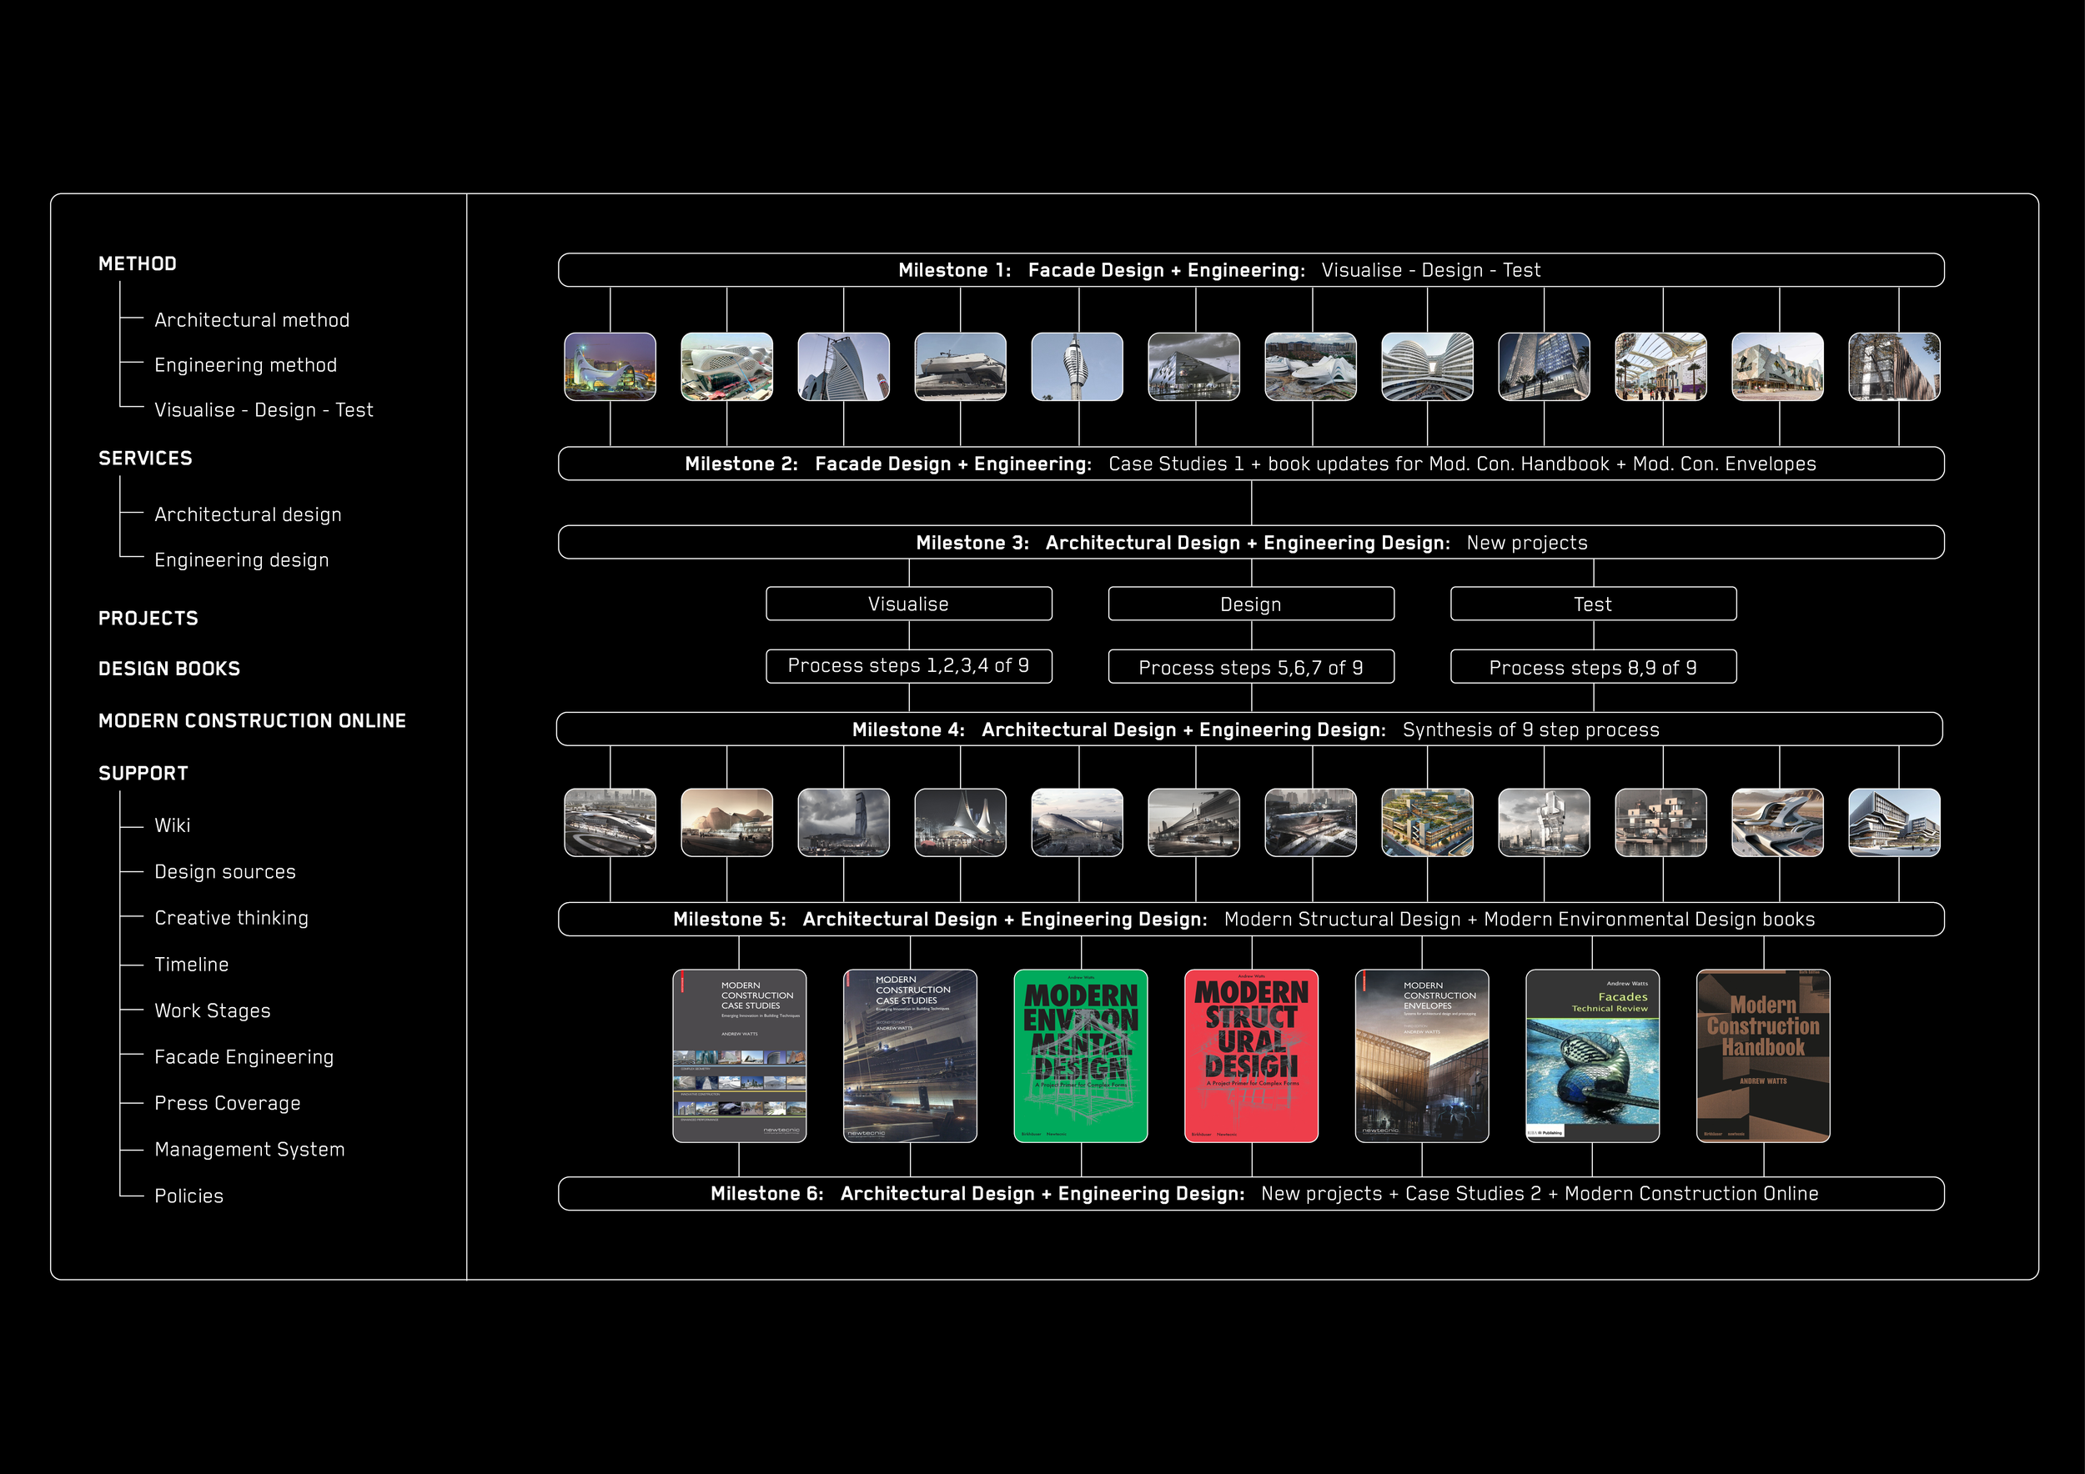Click the SUPPORT section heading
The image size is (2085, 1474).
click(x=143, y=774)
